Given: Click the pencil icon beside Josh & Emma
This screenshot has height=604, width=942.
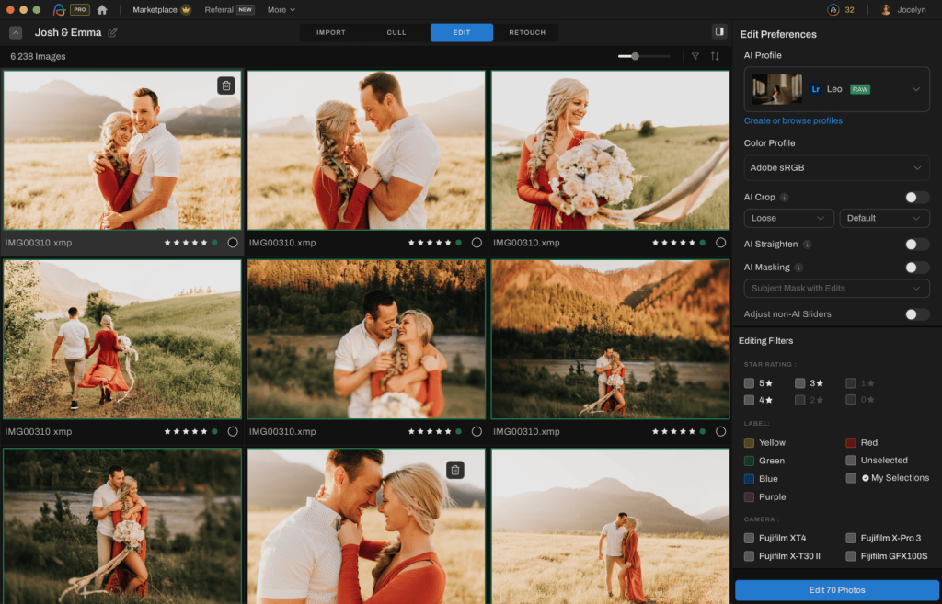Looking at the screenshot, I should tap(113, 33).
